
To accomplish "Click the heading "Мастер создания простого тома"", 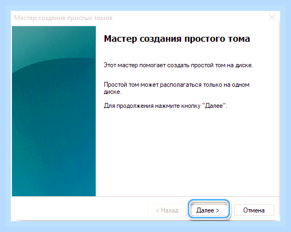I will click(177, 38).
